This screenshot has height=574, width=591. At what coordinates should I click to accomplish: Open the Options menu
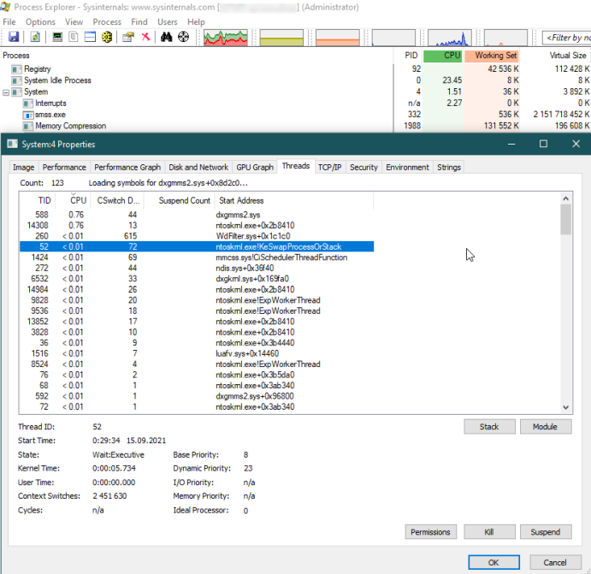40,22
